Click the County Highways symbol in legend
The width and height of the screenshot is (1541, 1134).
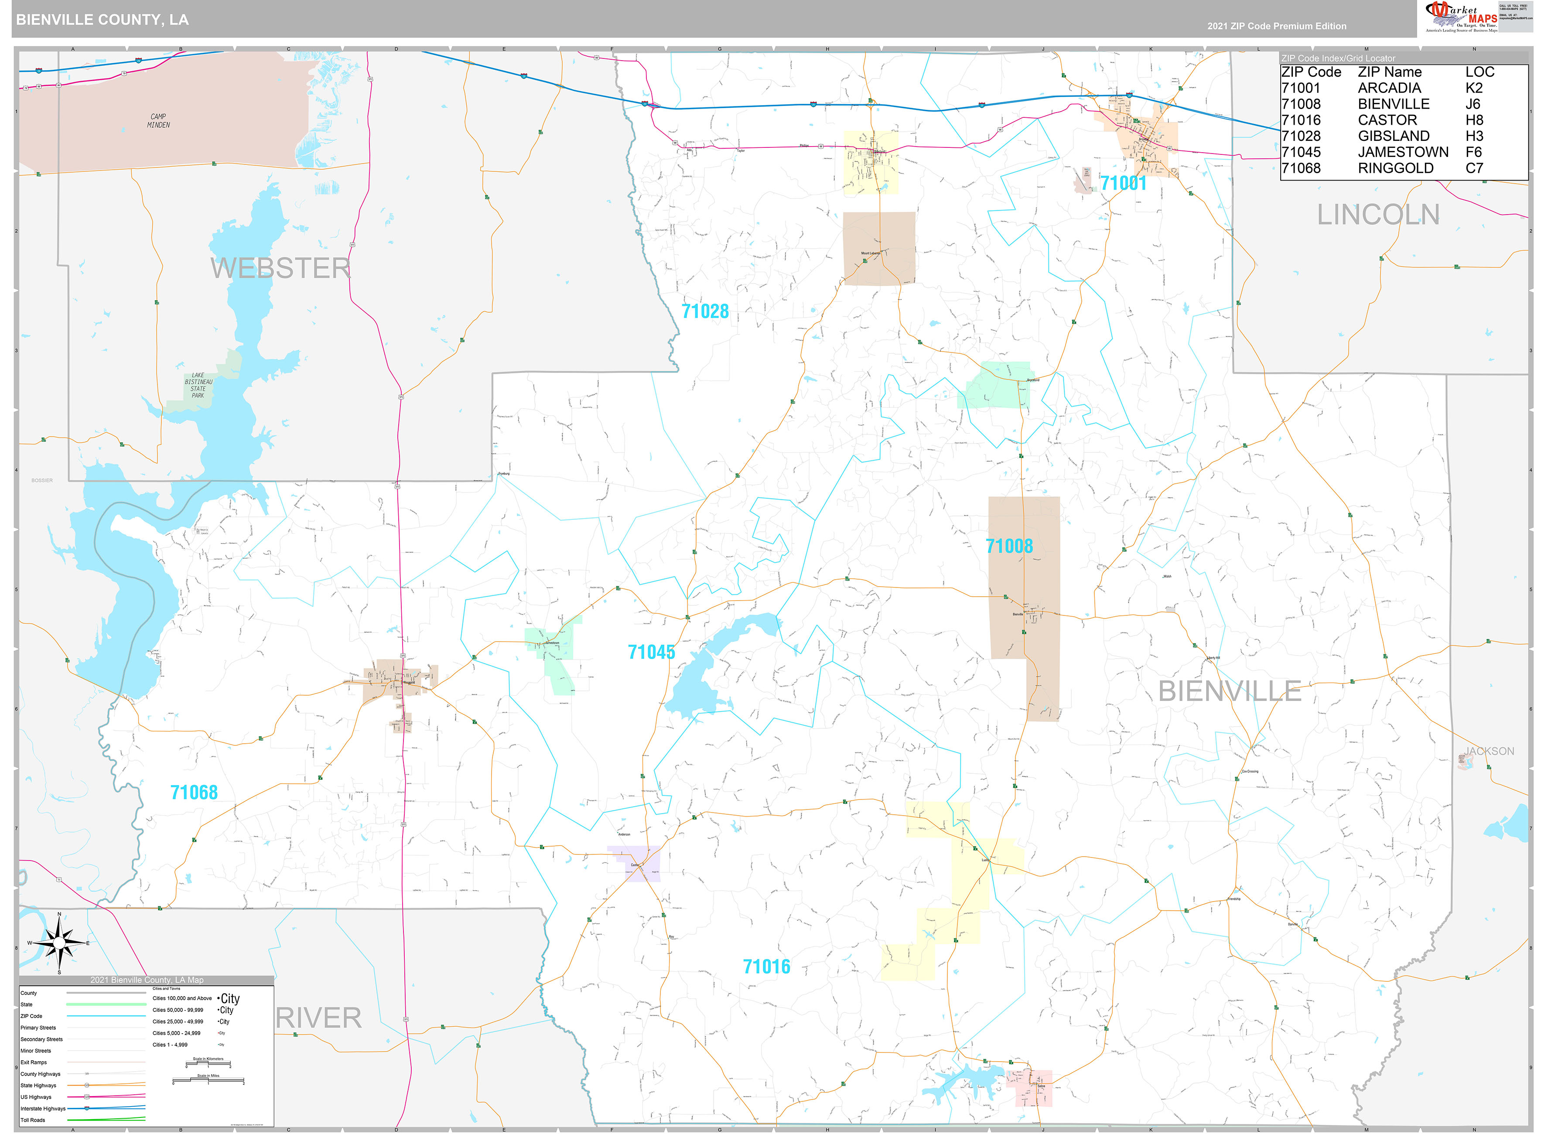pyautogui.click(x=88, y=1074)
